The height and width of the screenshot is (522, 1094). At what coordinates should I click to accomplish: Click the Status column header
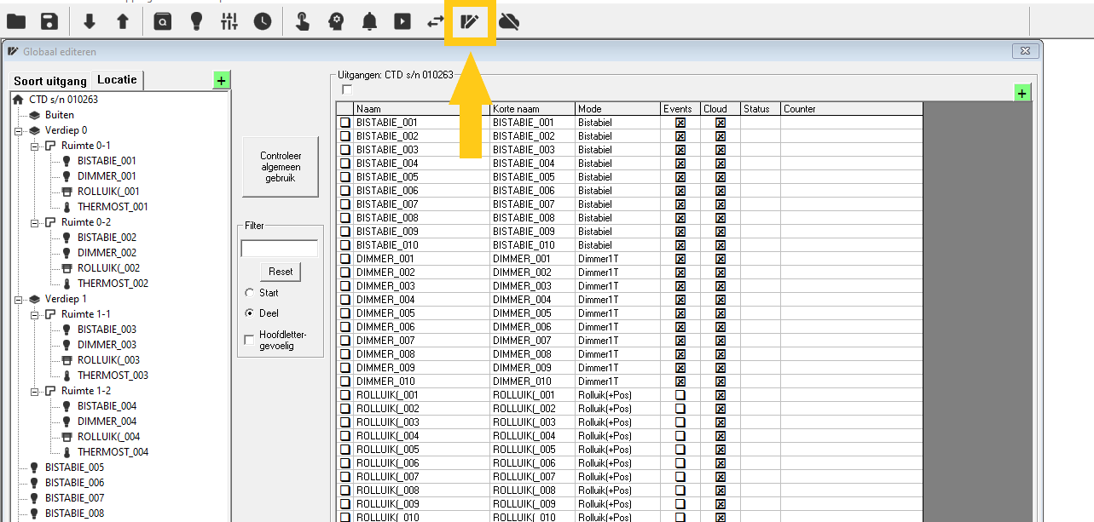point(761,109)
